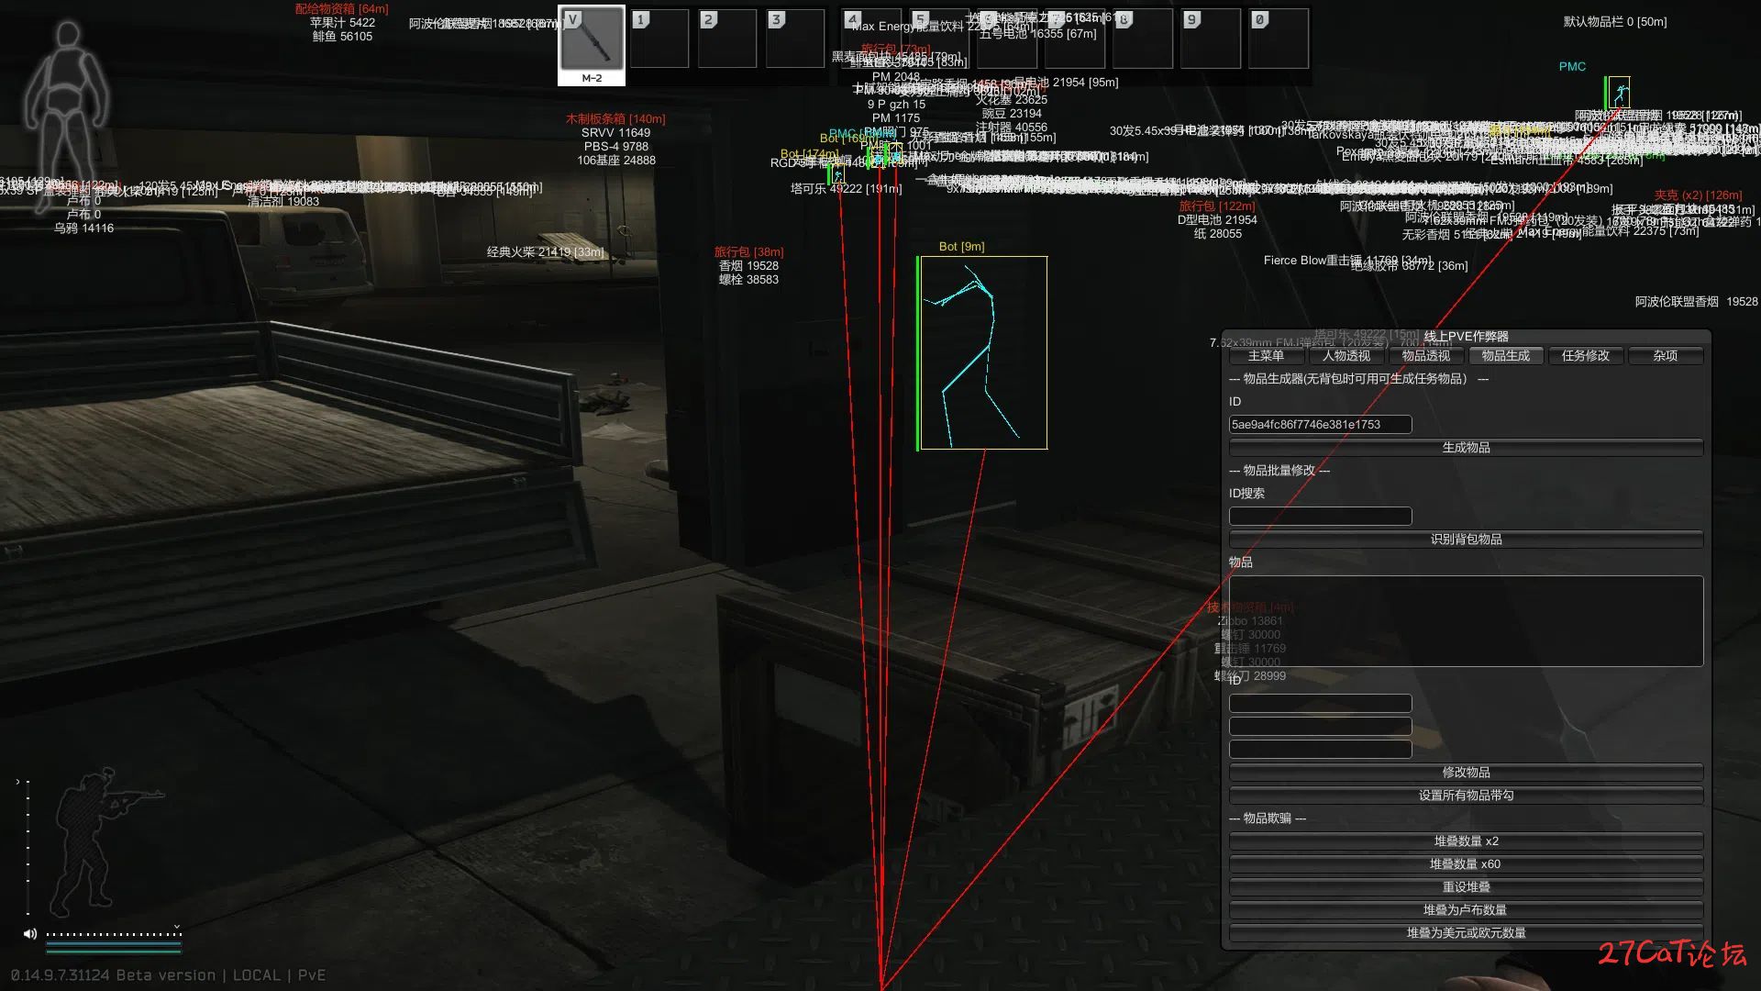Open the 任务修改 tab

coord(1586,356)
